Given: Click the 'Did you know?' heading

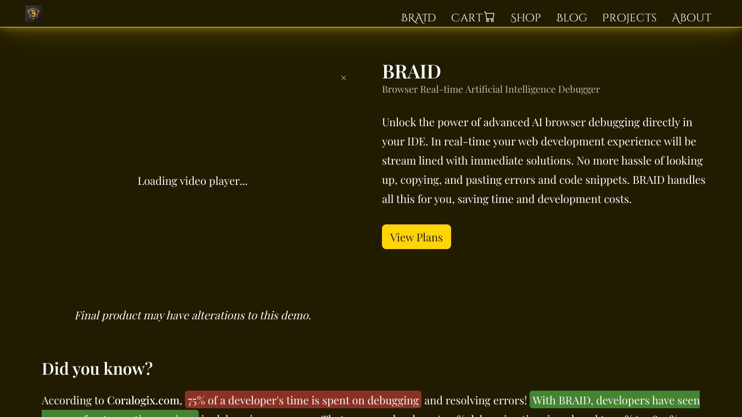Looking at the screenshot, I should (97, 368).
